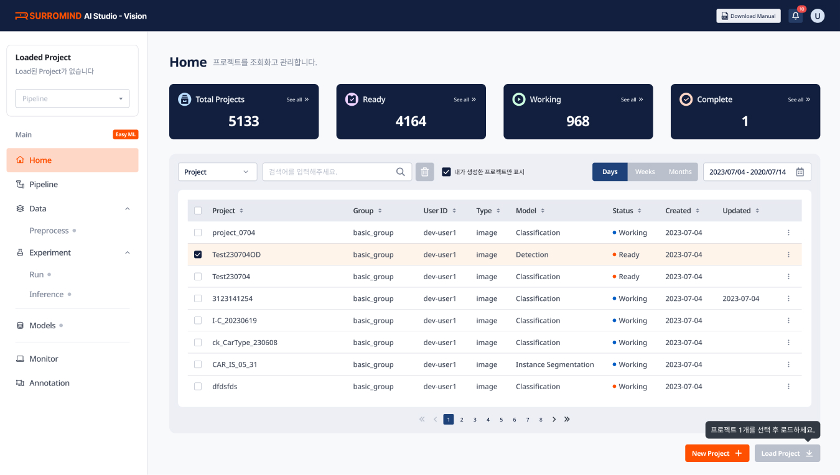This screenshot has height=475, width=840.
Task: Switch to the Weeks tab
Action: pos(645,172)
